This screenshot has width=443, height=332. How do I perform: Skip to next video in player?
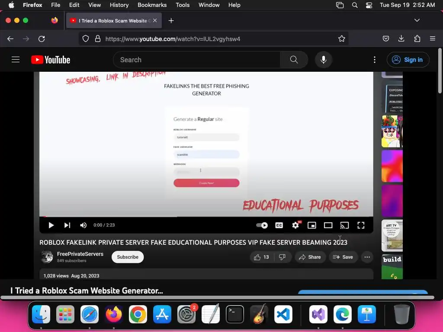point(67,225)
